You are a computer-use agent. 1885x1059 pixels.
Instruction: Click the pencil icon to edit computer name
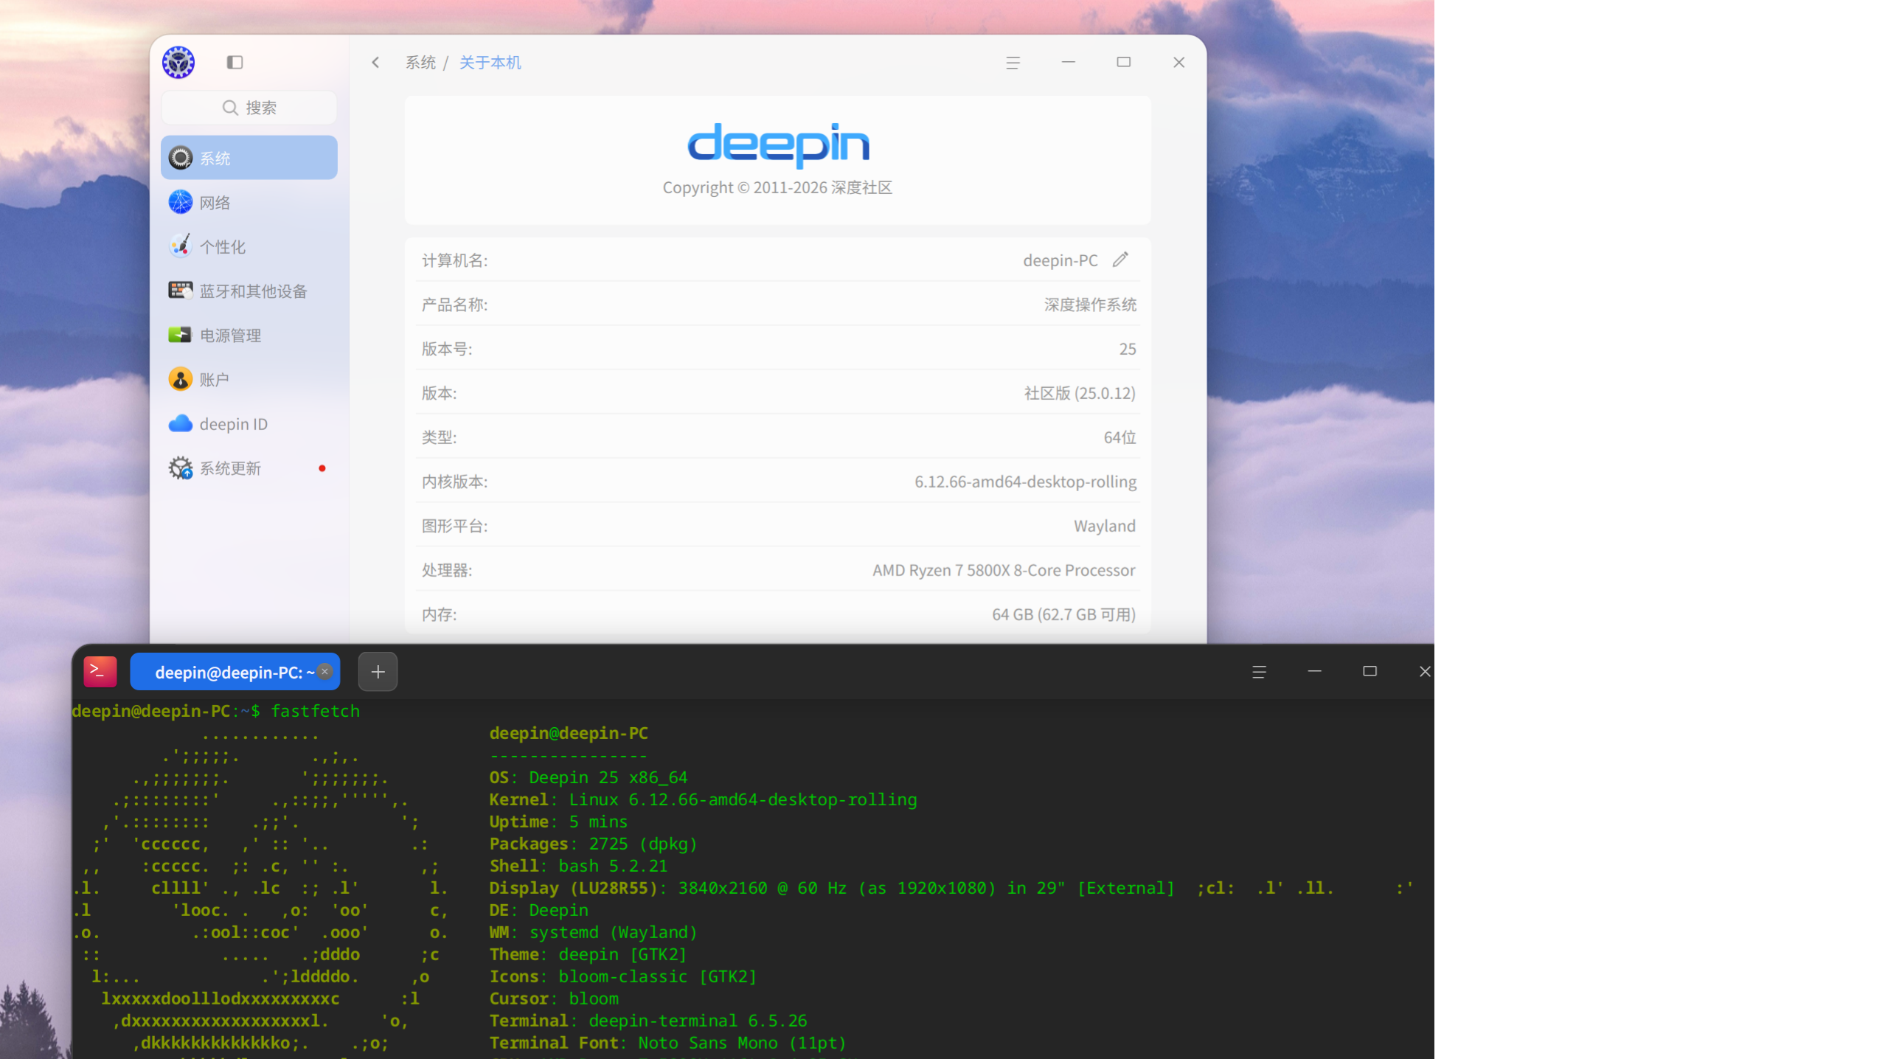coord(1120,260)
